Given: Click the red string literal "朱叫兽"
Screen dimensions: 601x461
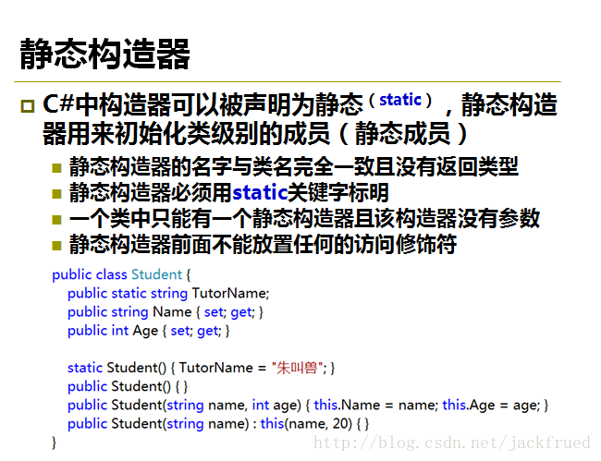Looking at the screenshot, I should click(x=297, y=368).
